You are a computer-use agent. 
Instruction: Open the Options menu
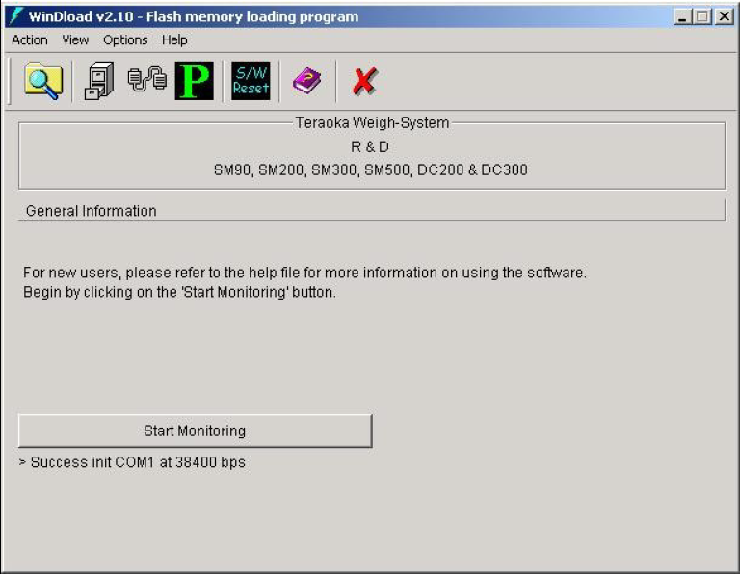(x=125, y=39)
